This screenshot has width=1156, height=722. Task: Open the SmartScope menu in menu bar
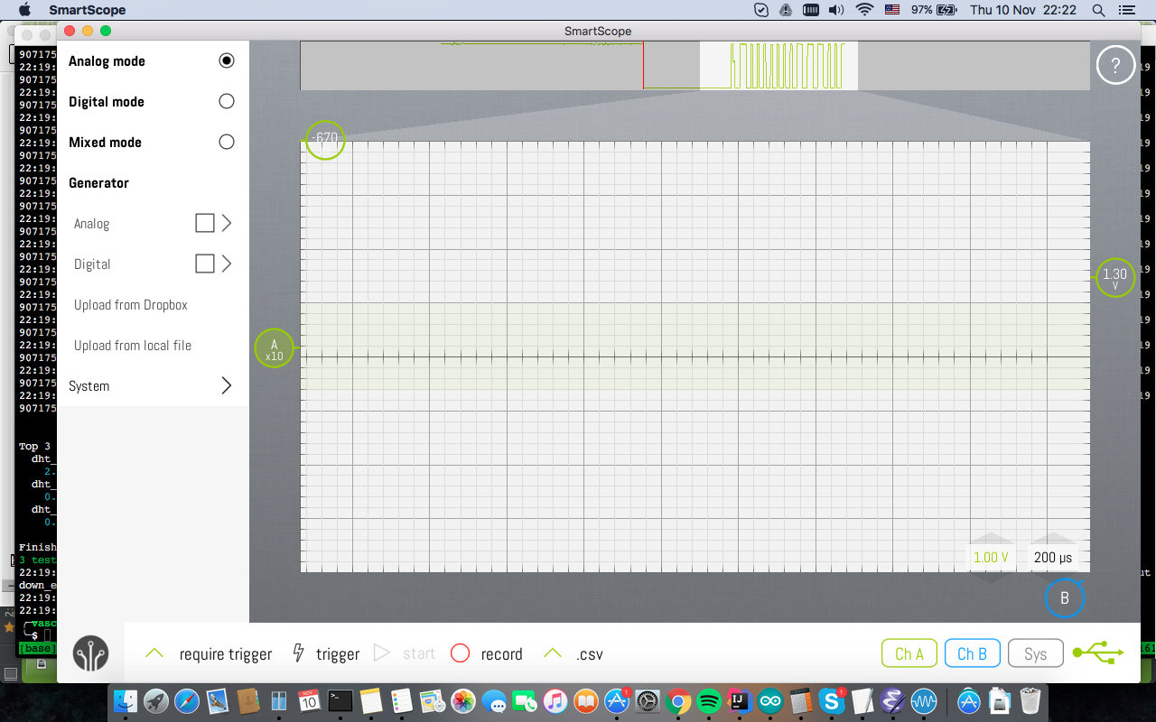pos(88,10)
